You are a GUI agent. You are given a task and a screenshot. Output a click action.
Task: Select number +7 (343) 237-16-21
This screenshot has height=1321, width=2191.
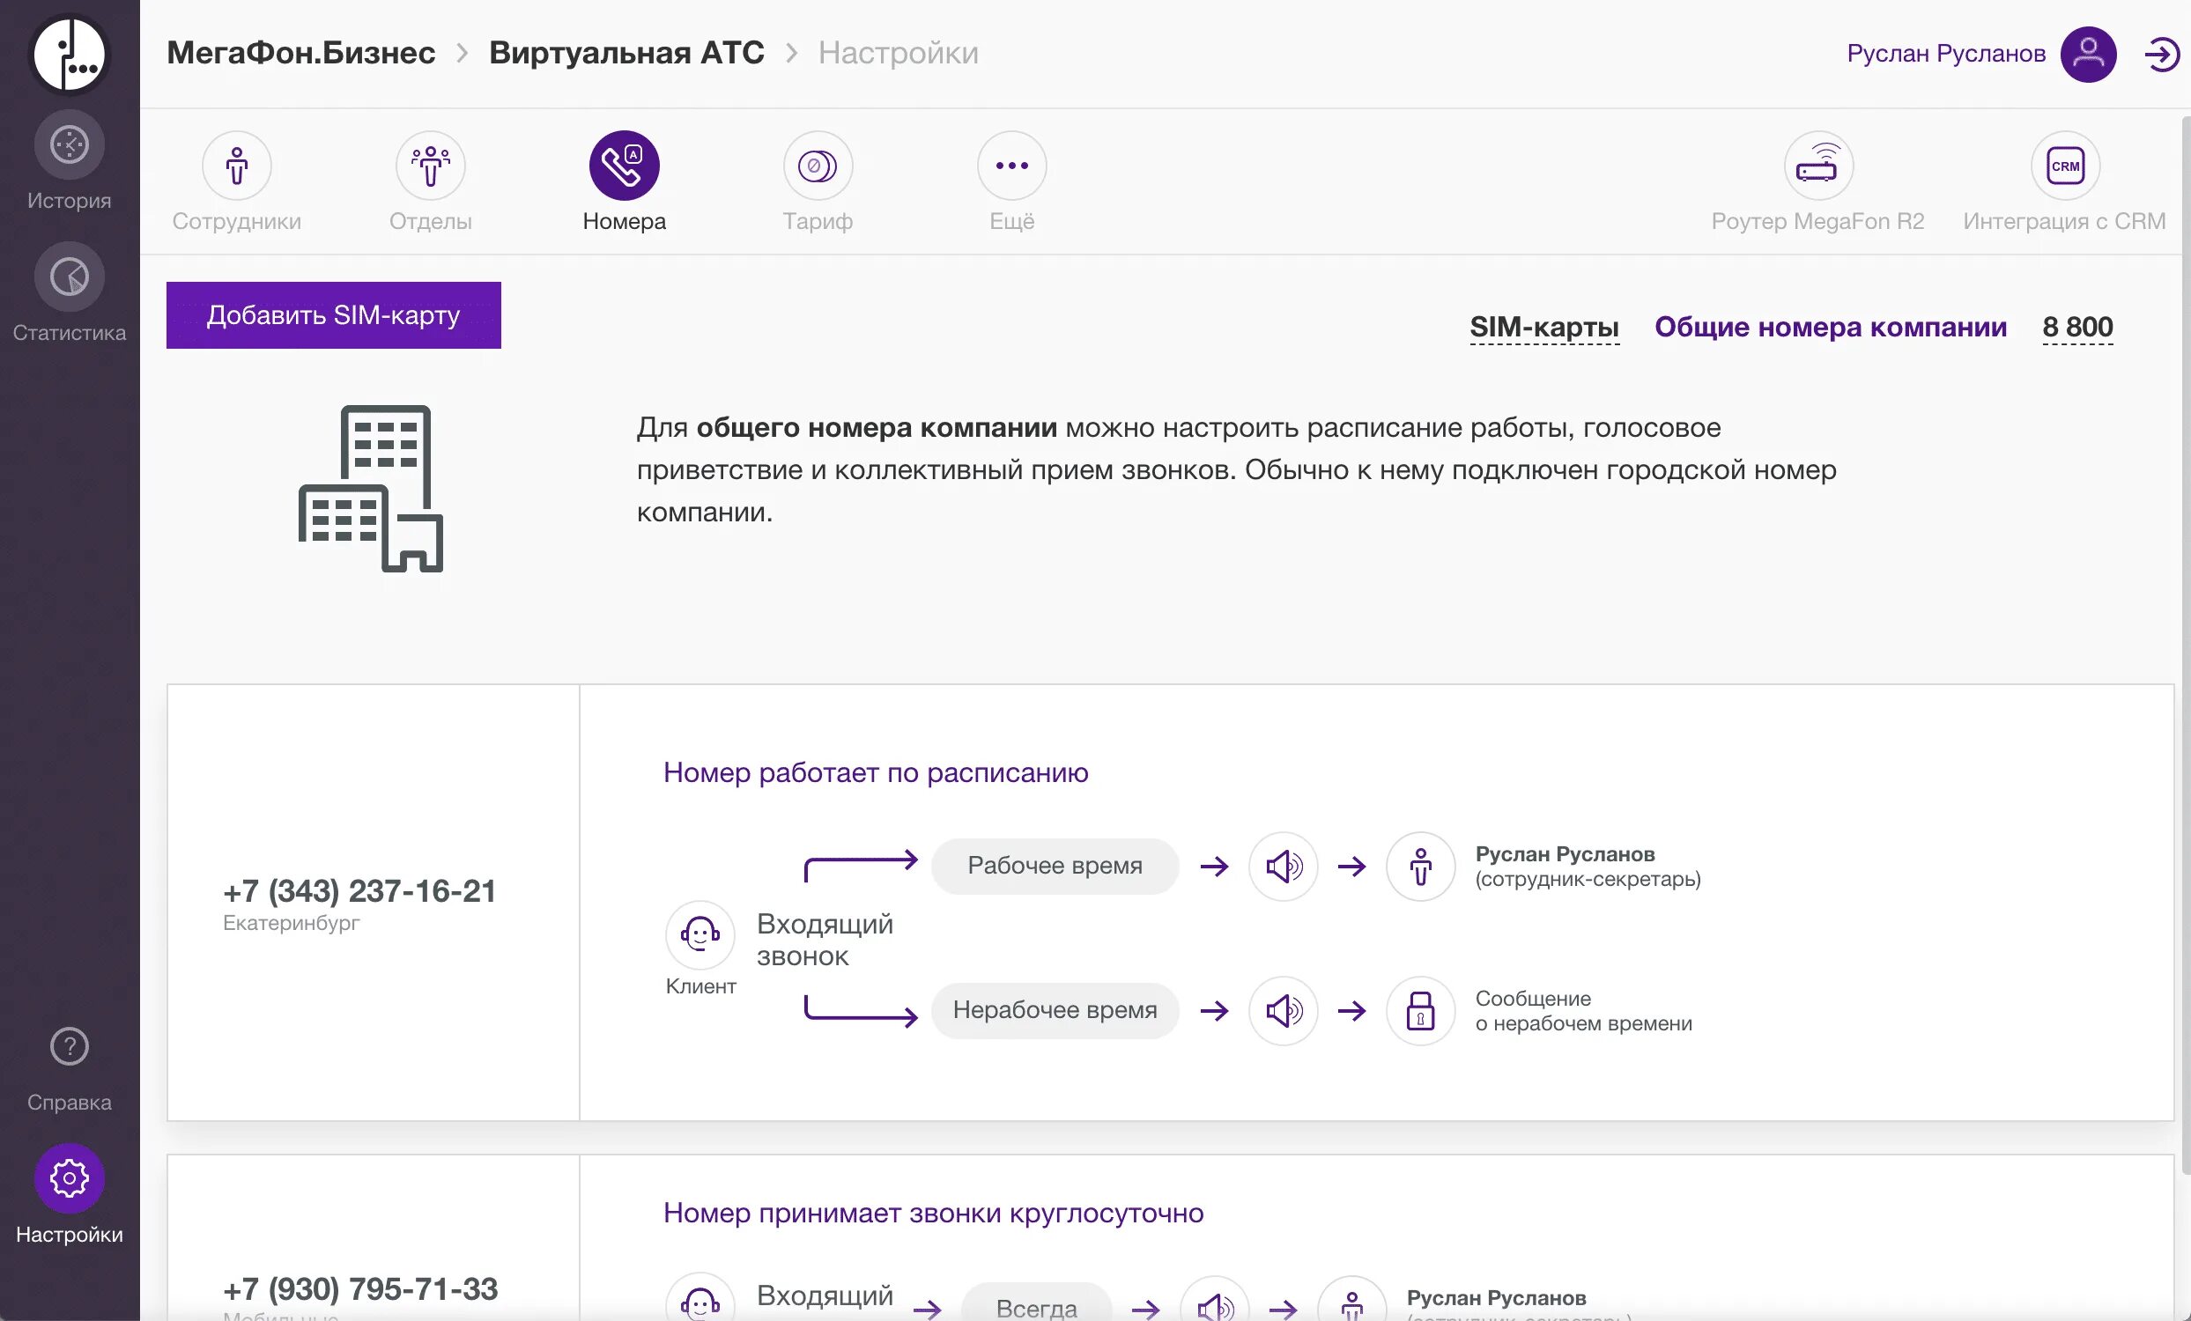point(359,890)
